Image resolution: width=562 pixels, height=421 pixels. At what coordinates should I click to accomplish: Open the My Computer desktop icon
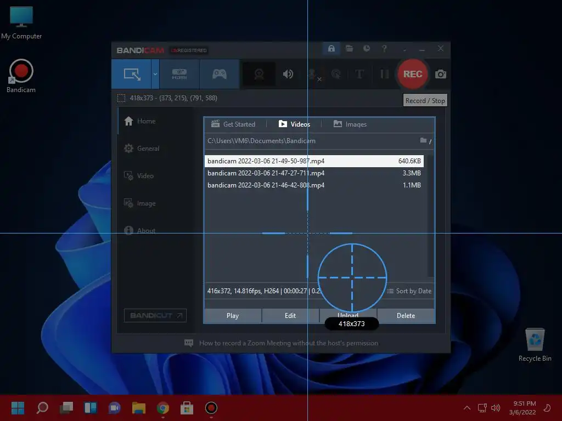tap(21, 23)
